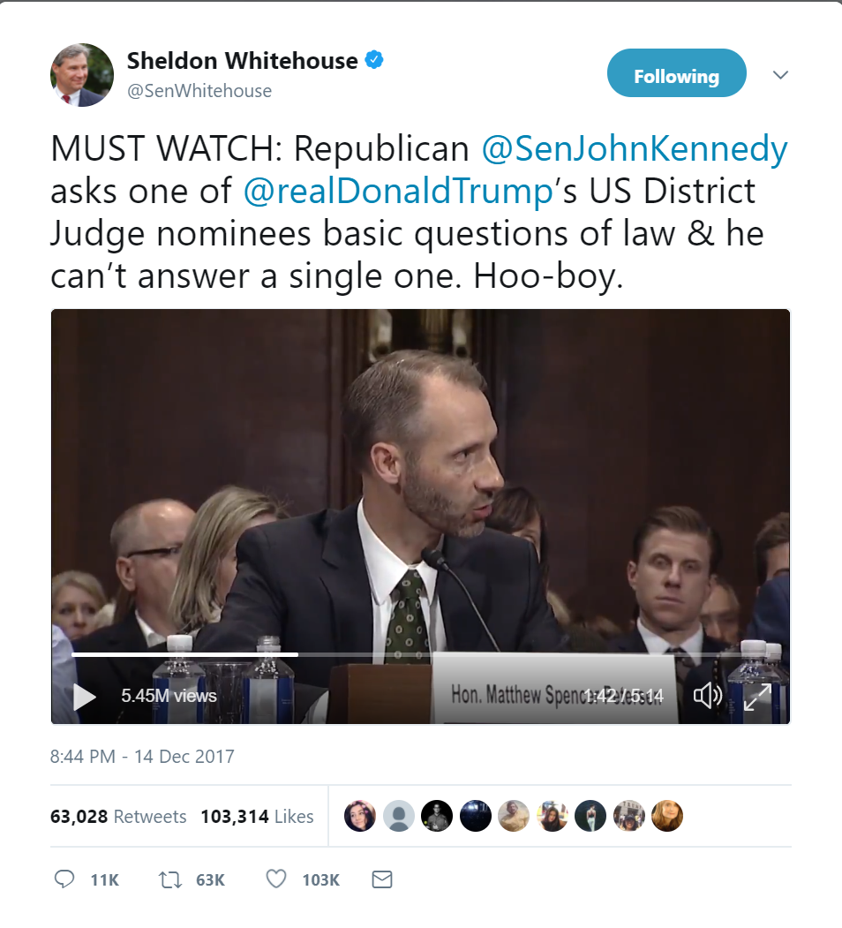Open @SenJohnKennedy mention link
Viewport: 842px width, 928px height.
pos(635,148)
